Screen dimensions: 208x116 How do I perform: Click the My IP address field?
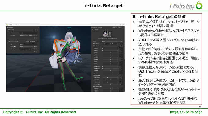(34, 42)
